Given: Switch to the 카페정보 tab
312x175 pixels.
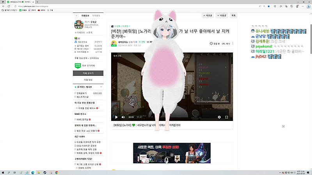Looking at the screenshot, I should [85, 16].
